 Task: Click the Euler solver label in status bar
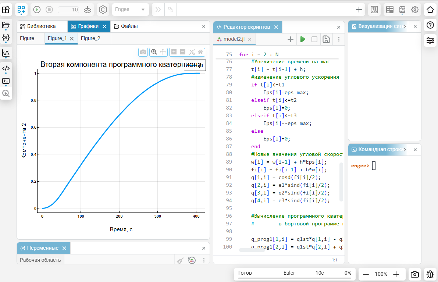point(289,273)
